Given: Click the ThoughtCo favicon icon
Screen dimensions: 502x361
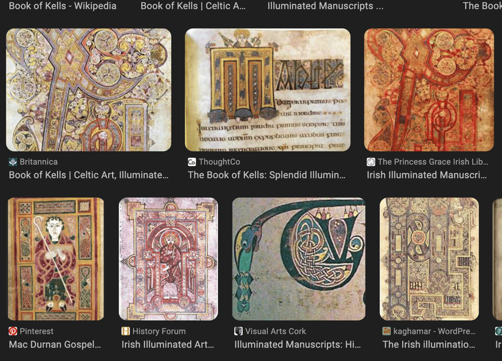Looking at the screenshot, I should (192, 162).
